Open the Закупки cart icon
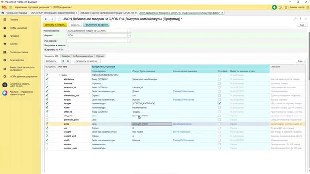The width and height of the screenshot is (310, 174). point(5,44)
